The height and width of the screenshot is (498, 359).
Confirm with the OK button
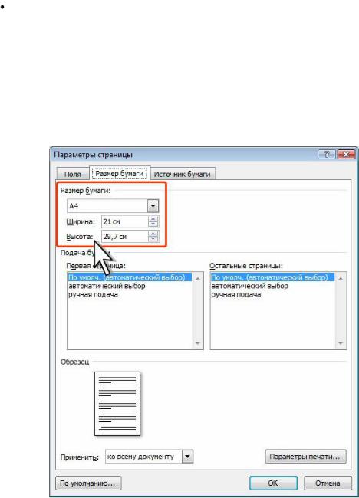(x=273, y=483)
